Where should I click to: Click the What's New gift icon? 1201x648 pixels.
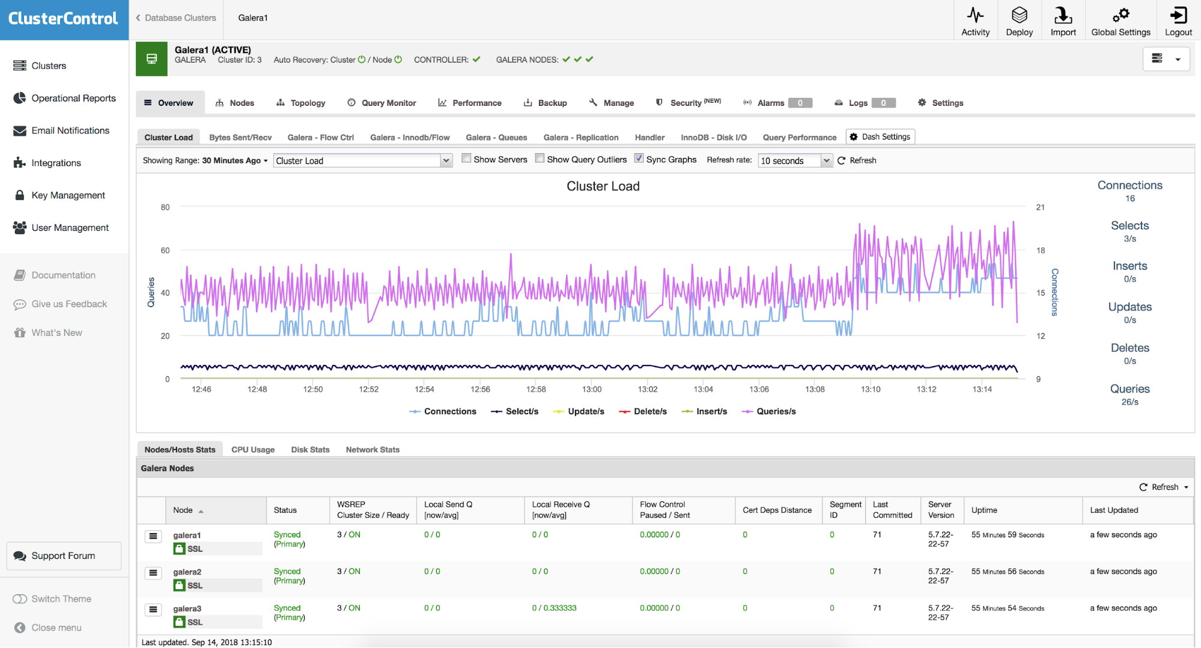(x=20, y=333)
